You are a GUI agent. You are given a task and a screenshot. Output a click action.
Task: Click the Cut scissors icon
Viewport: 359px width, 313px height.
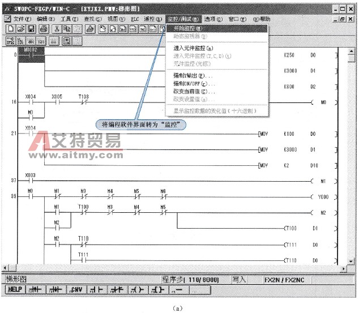(57, 29)
